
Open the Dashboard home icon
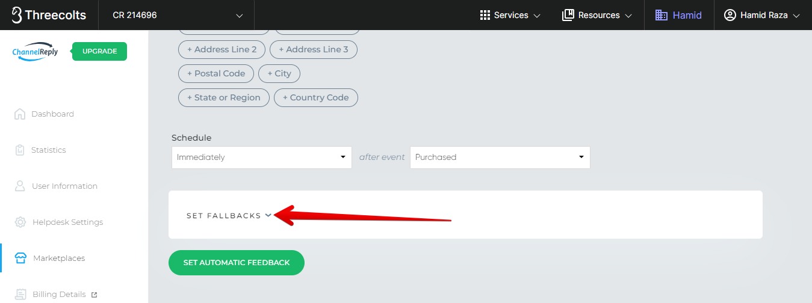(x=20, y=114)
